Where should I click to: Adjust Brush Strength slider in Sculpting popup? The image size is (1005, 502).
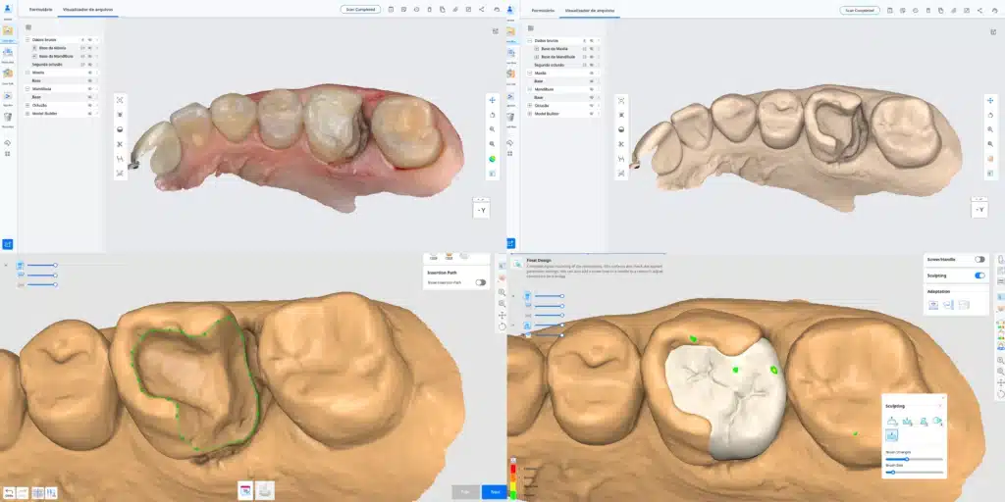(x=914, y=459)
